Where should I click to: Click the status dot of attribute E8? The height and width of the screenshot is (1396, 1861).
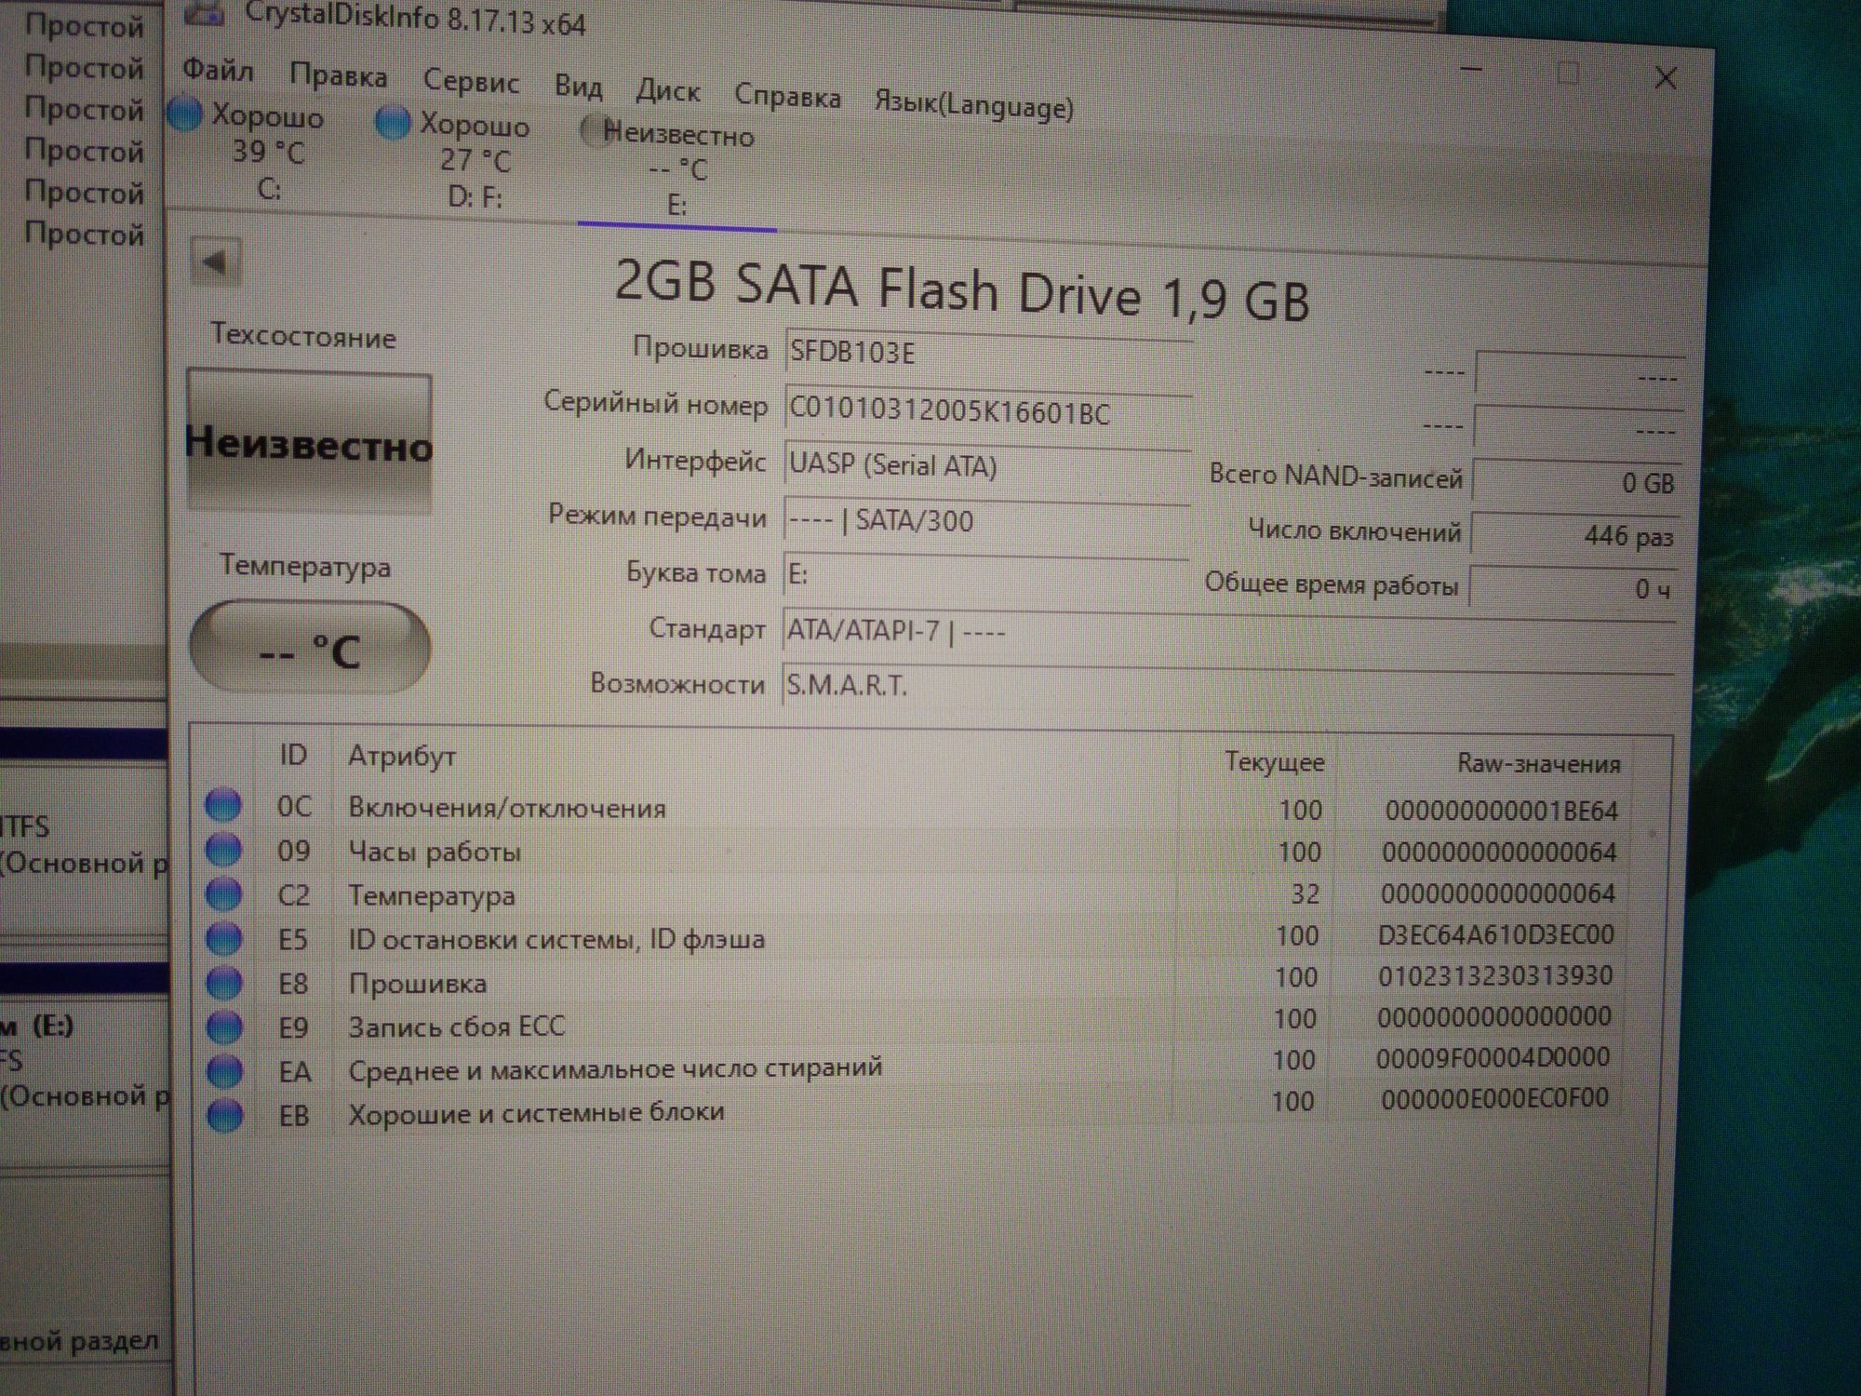(224, 983)
